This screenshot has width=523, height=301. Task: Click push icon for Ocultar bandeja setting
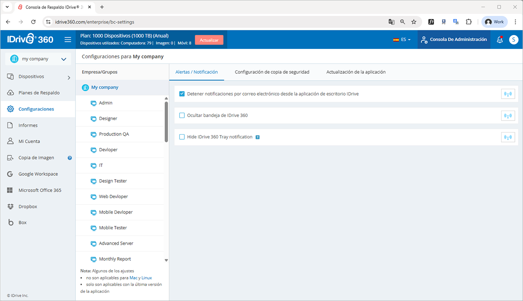(508, 116)
